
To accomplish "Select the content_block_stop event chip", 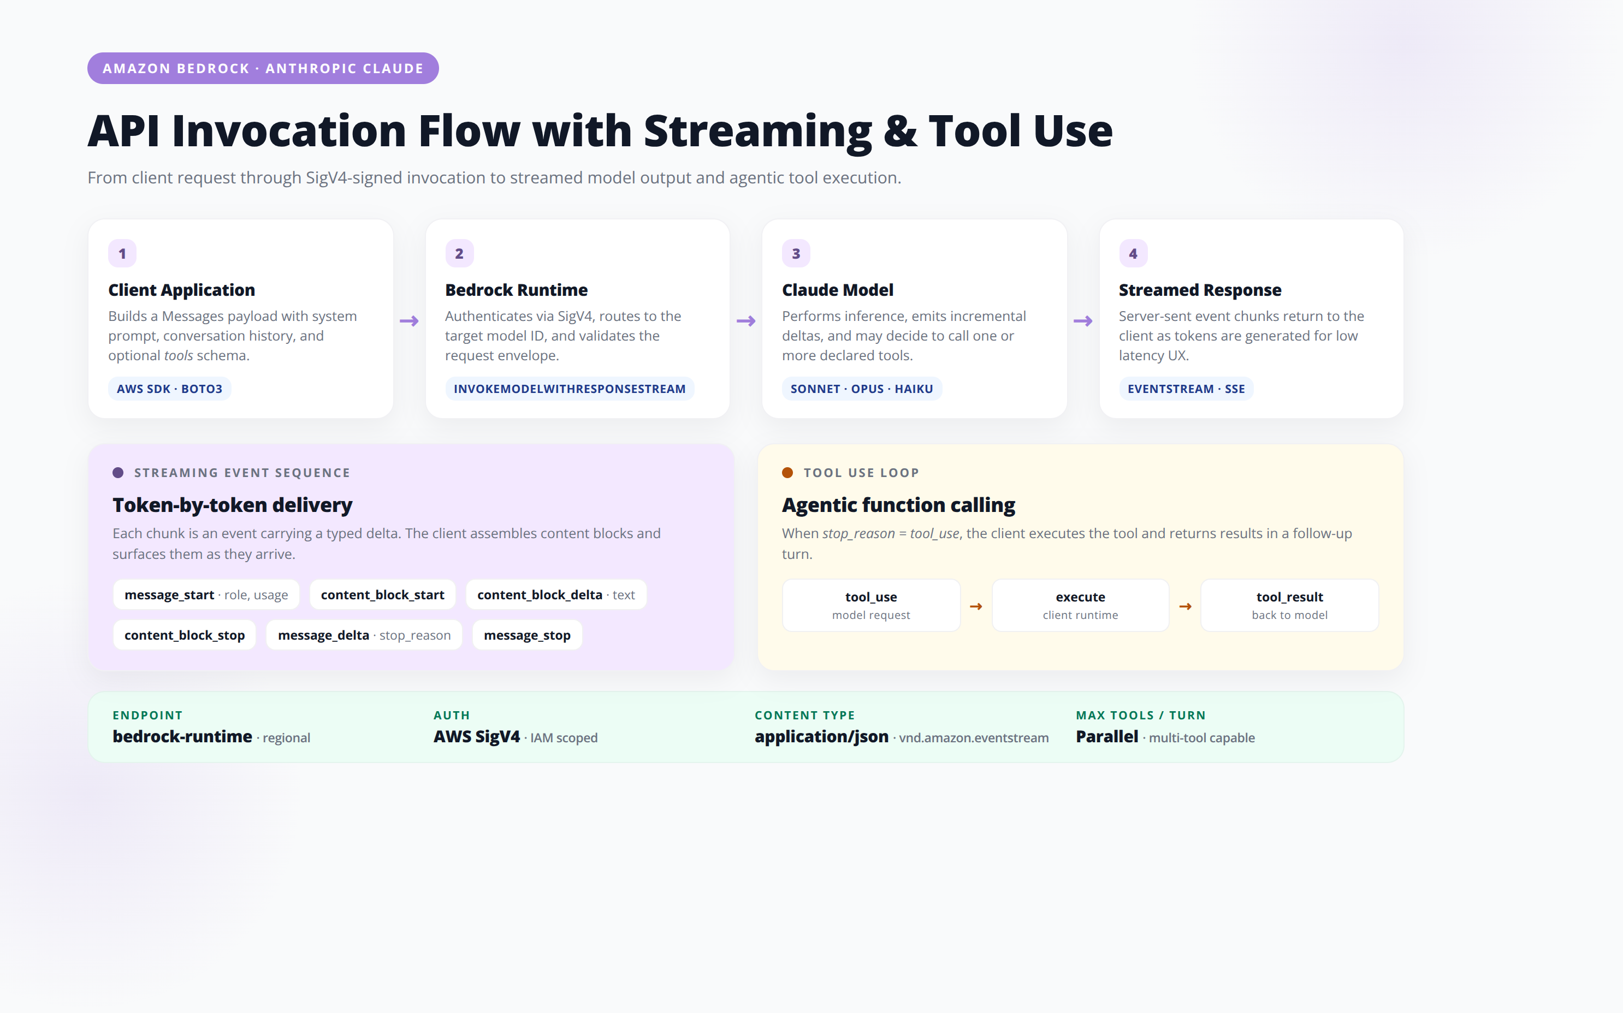I will pos(185,635).
